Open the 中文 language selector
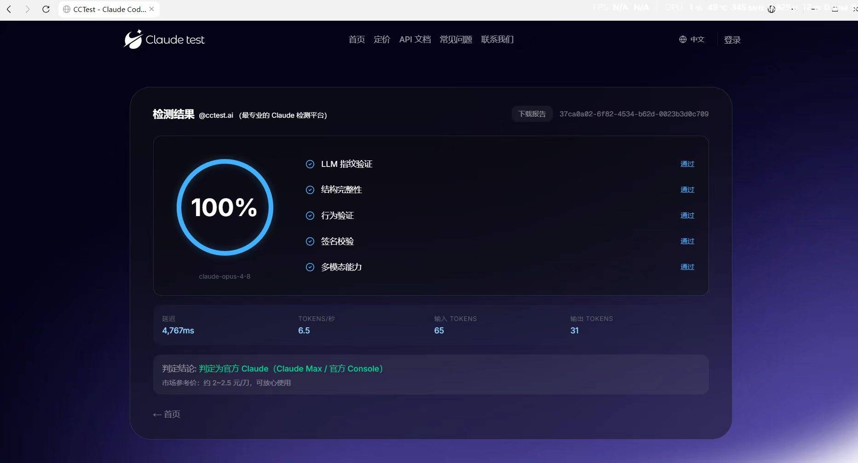858x463 pixels. pyautogui.click(x=692, y=40)
